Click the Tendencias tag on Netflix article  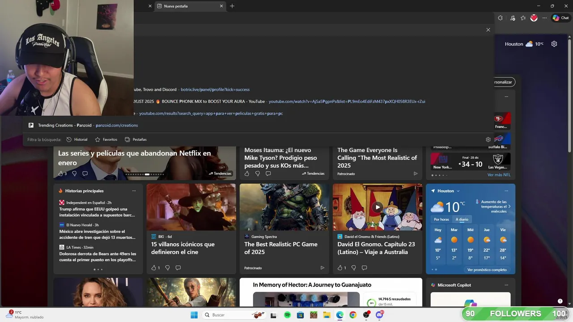(220, 174)
